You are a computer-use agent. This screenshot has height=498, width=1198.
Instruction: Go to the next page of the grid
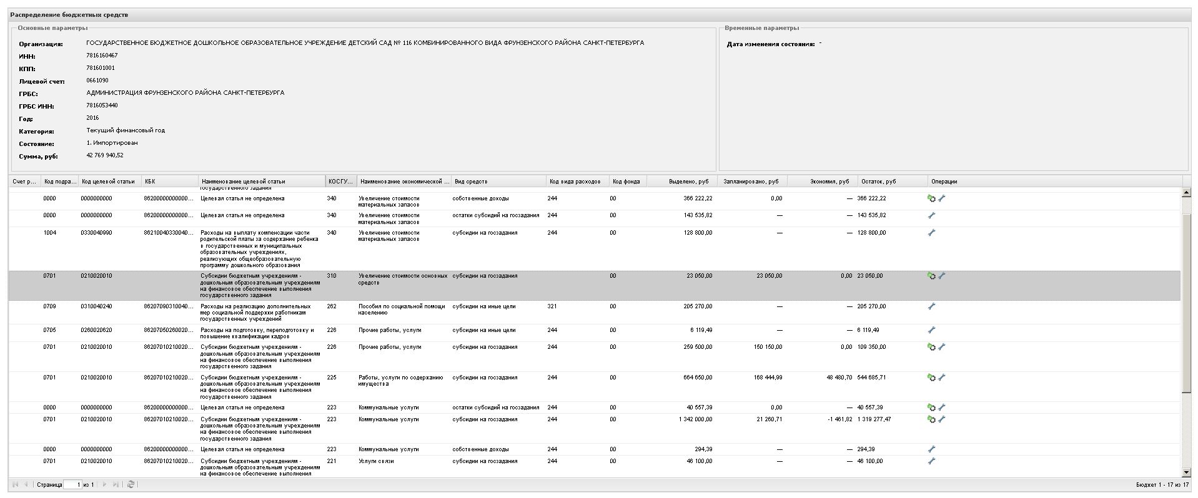tap(104, 484)
